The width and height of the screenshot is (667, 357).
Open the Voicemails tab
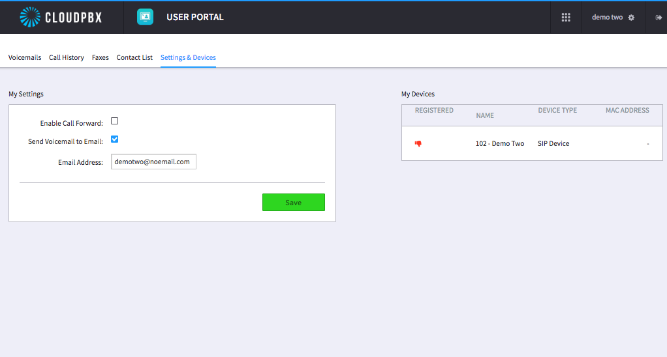click(25, 57)
